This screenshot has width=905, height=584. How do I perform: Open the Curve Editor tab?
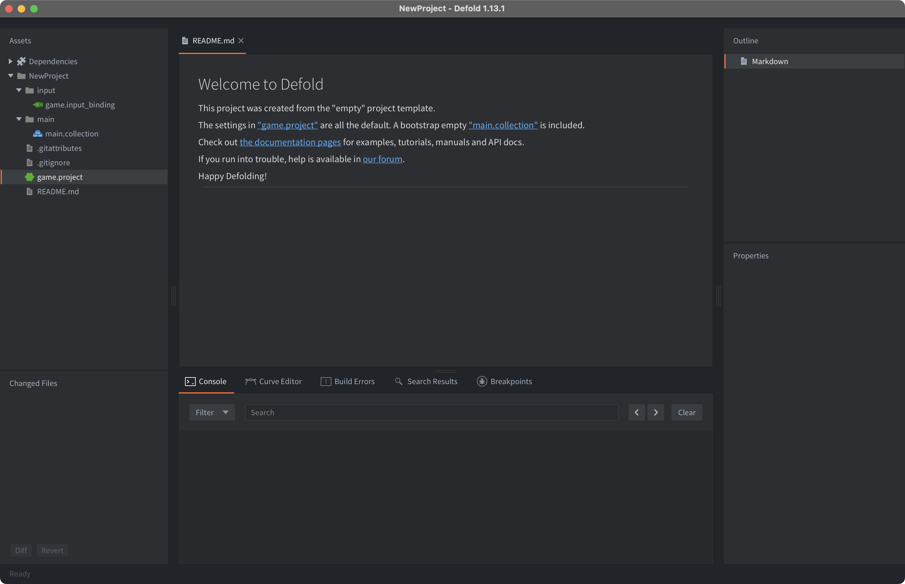pos(273,381)
